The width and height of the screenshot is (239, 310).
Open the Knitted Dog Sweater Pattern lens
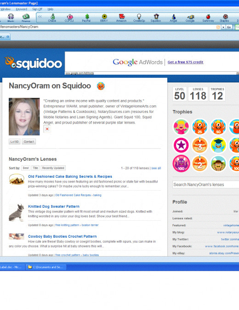[54, 206]
